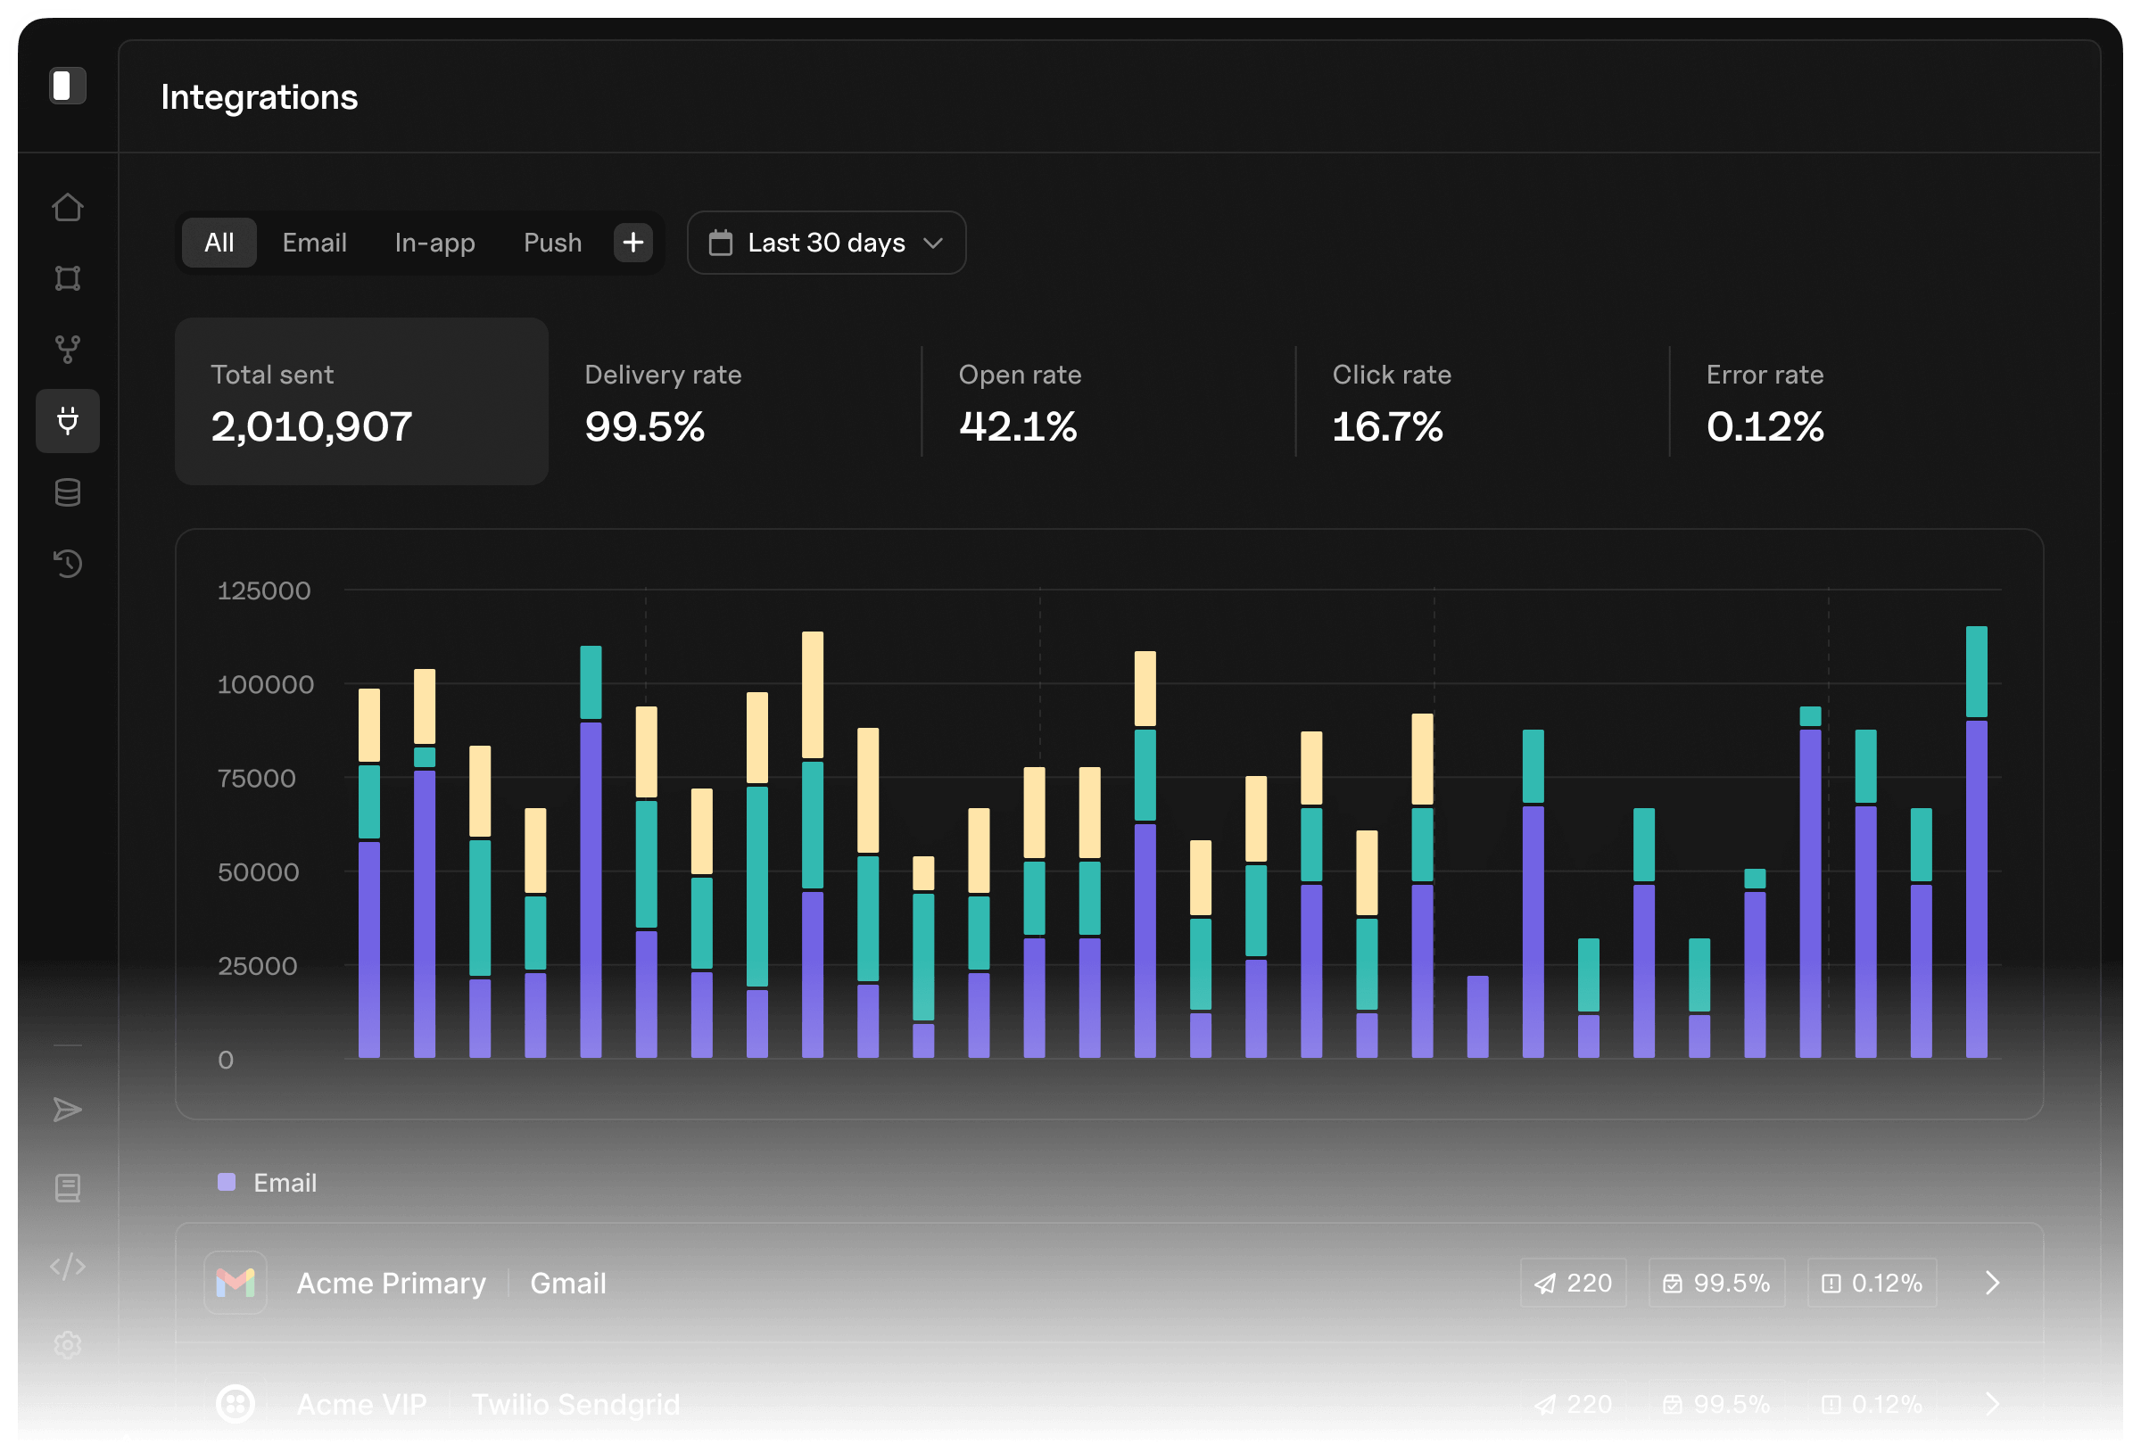Viewport: 2141px width, 1445px height.
Task: Click the plug integrations icon
Action: click(x=67, y=421)
